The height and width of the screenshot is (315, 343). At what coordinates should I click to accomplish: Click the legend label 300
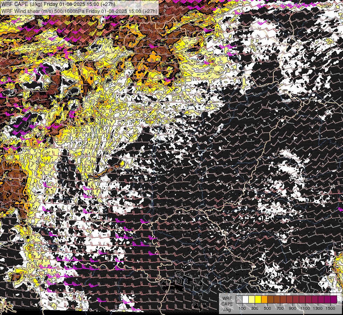pyautogui.click(x=255, y=308)
